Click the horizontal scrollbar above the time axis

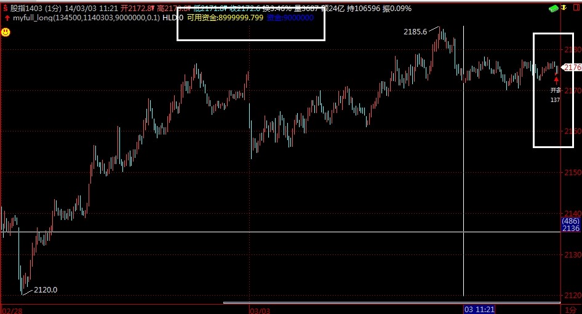391,302
